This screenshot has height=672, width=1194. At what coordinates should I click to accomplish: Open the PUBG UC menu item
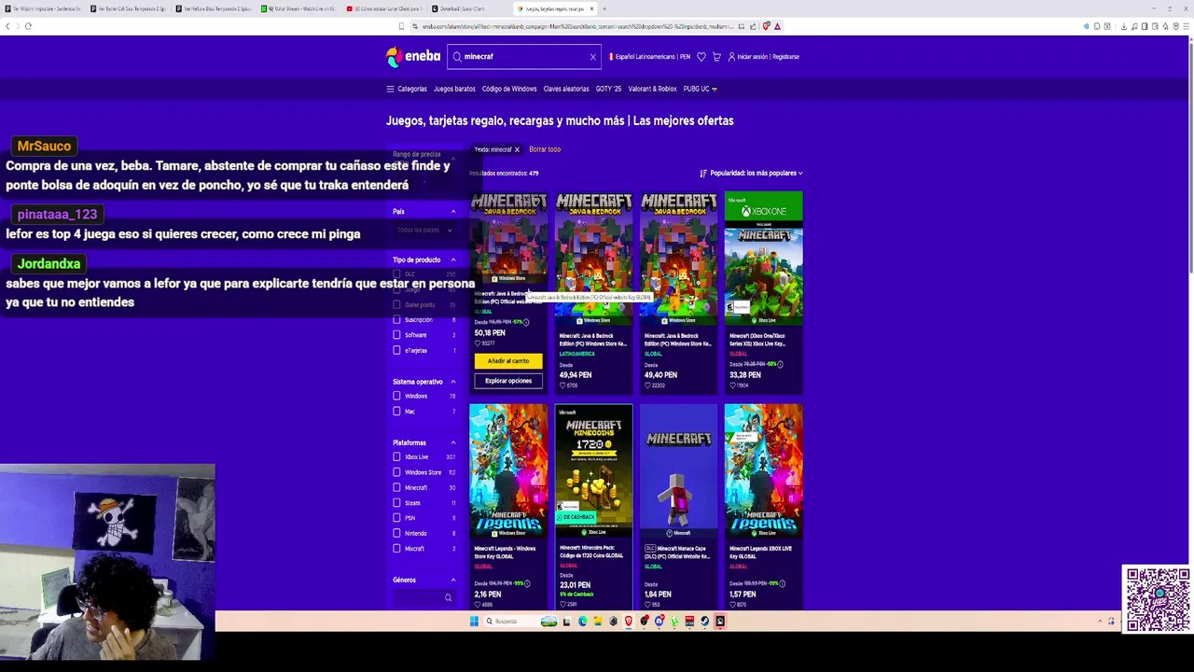[700, 89]
